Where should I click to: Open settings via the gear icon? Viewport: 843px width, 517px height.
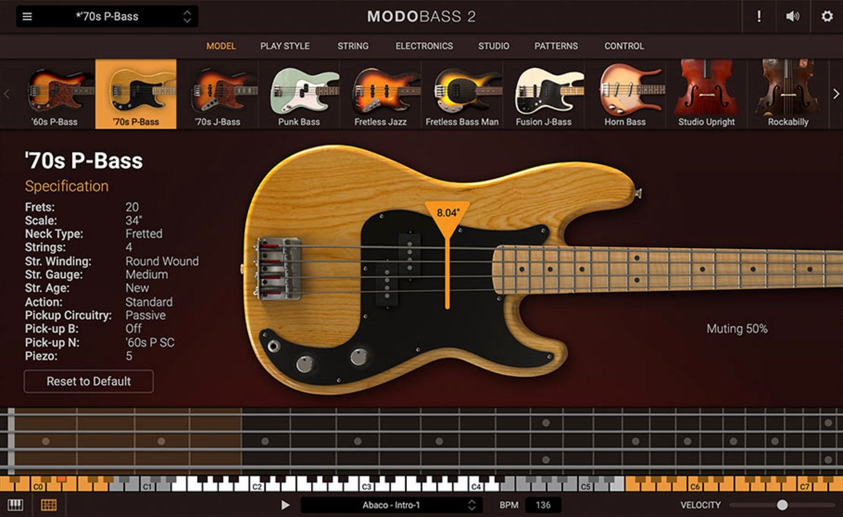tap(827, 16)
